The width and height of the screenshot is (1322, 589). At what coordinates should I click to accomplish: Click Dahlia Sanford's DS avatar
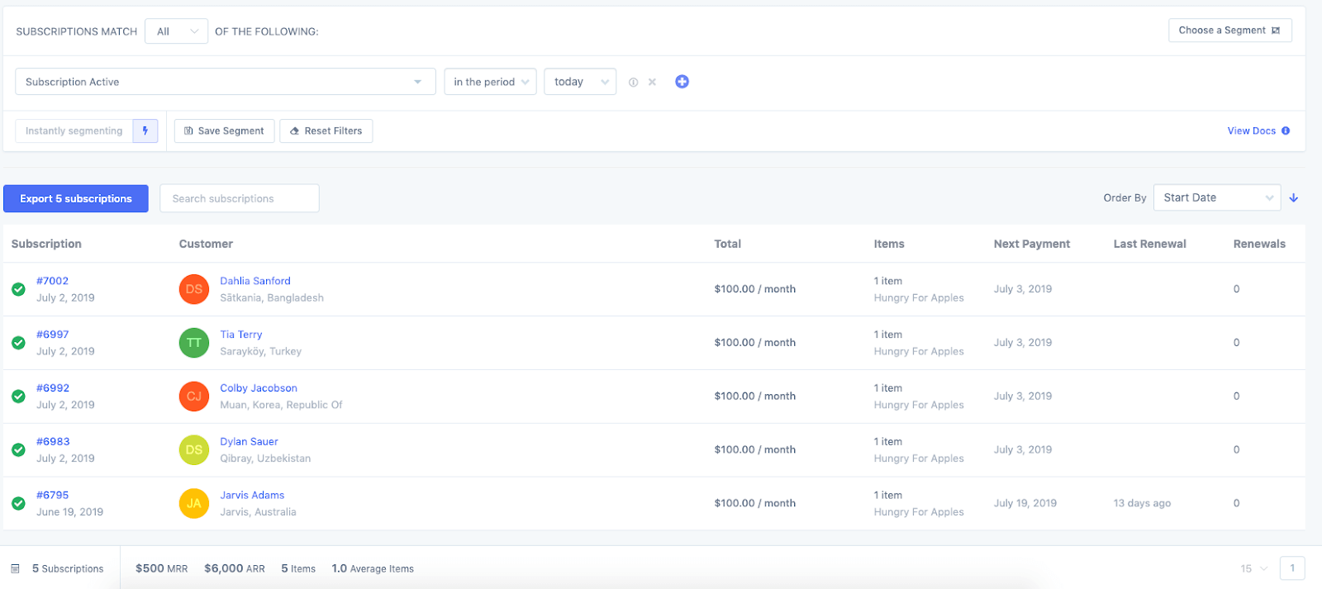pyautogui.click(x=194, y=289)
